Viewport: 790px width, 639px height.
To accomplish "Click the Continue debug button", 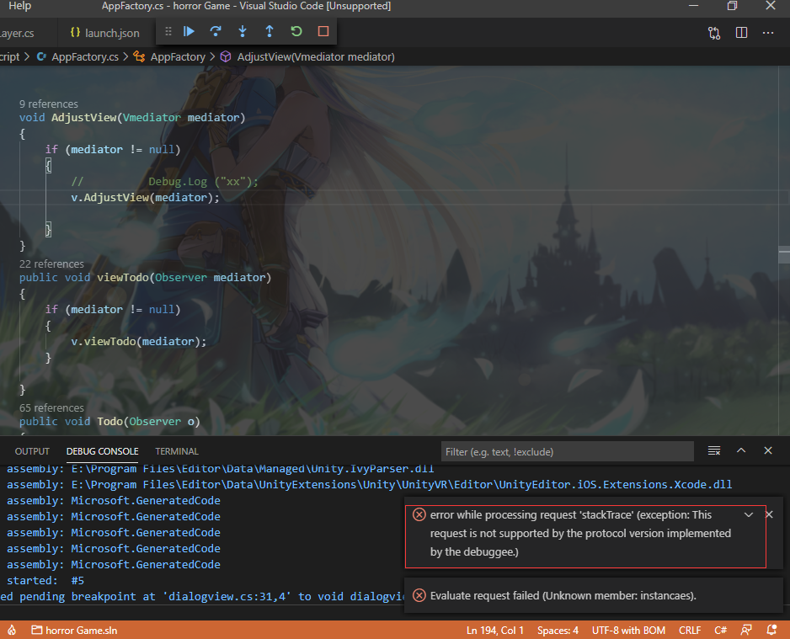I will point(189,32).
